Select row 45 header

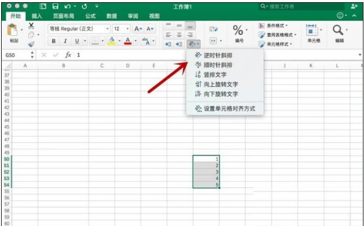7,126
